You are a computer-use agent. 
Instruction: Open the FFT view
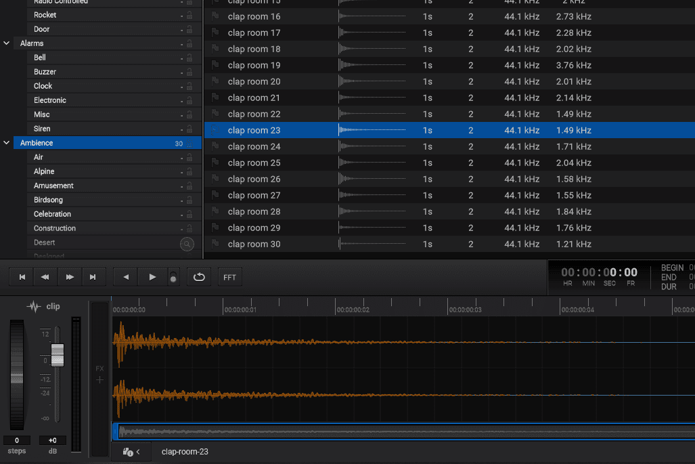[230, 277]
